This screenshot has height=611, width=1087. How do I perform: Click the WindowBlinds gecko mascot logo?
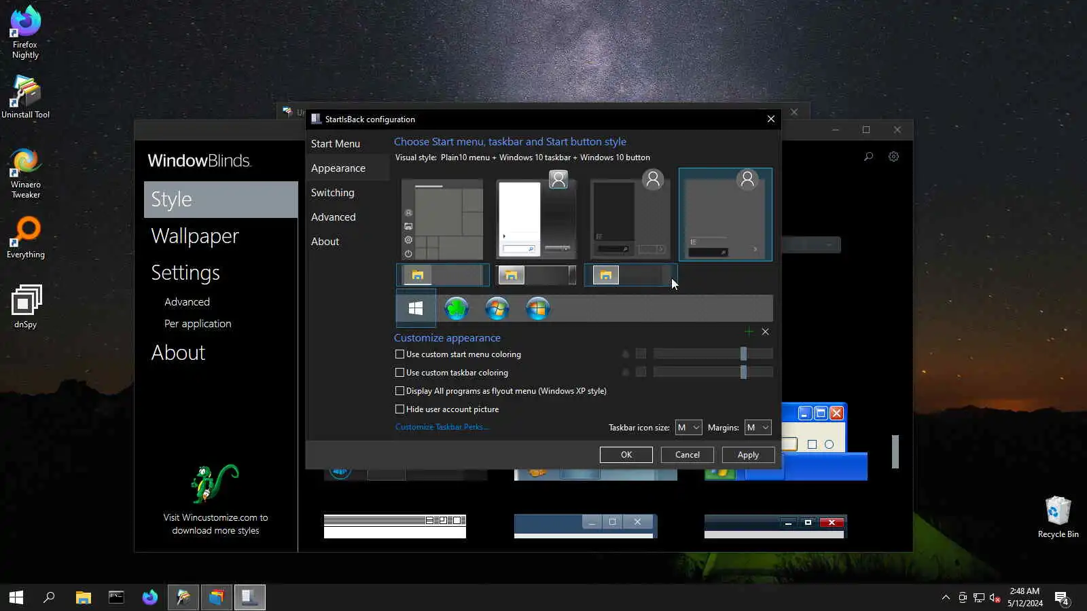click(x=215, y=484)
